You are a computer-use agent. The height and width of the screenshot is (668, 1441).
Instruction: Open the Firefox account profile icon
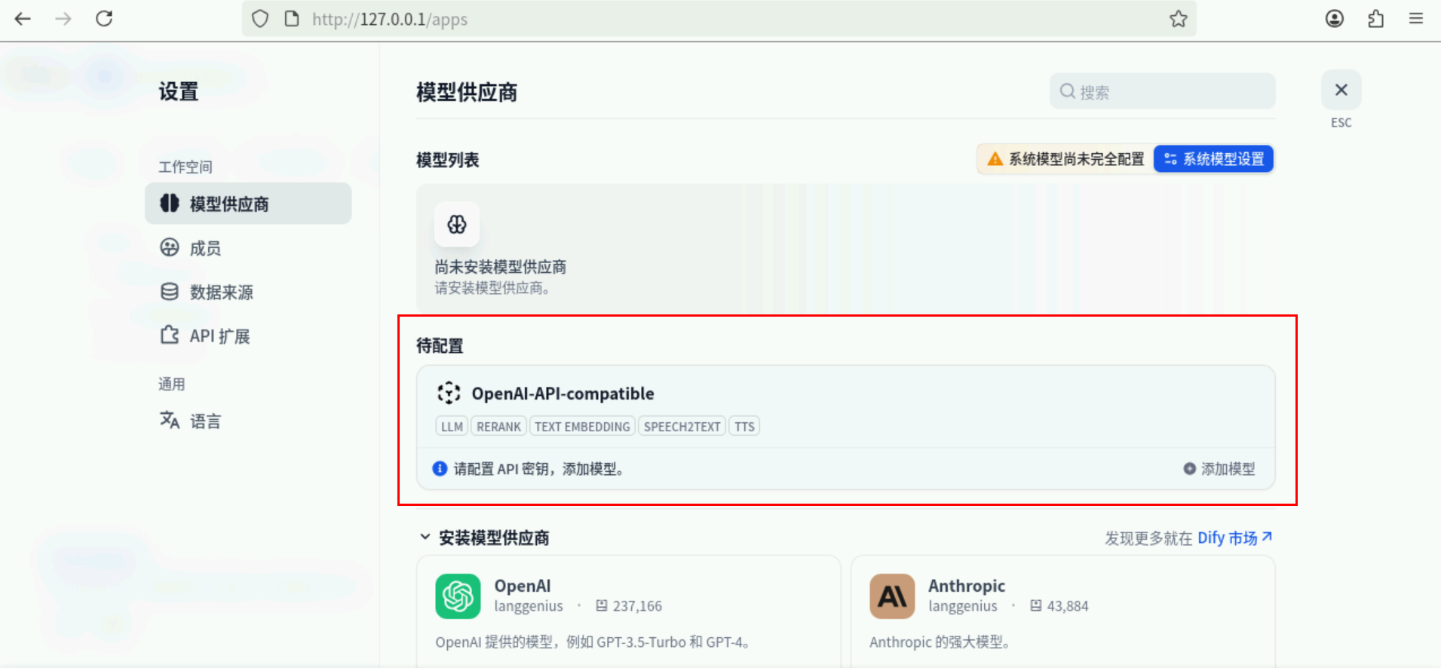click(x=1334, y=19)
